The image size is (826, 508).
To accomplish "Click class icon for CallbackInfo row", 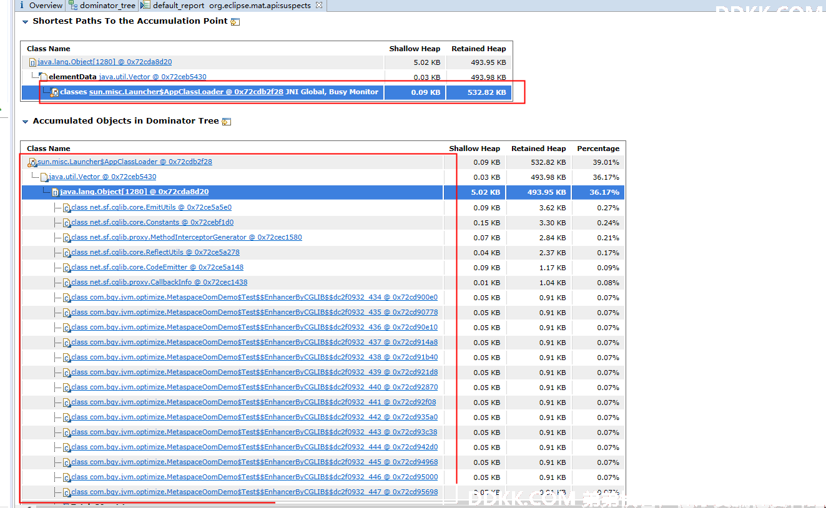I will (66, 283).
